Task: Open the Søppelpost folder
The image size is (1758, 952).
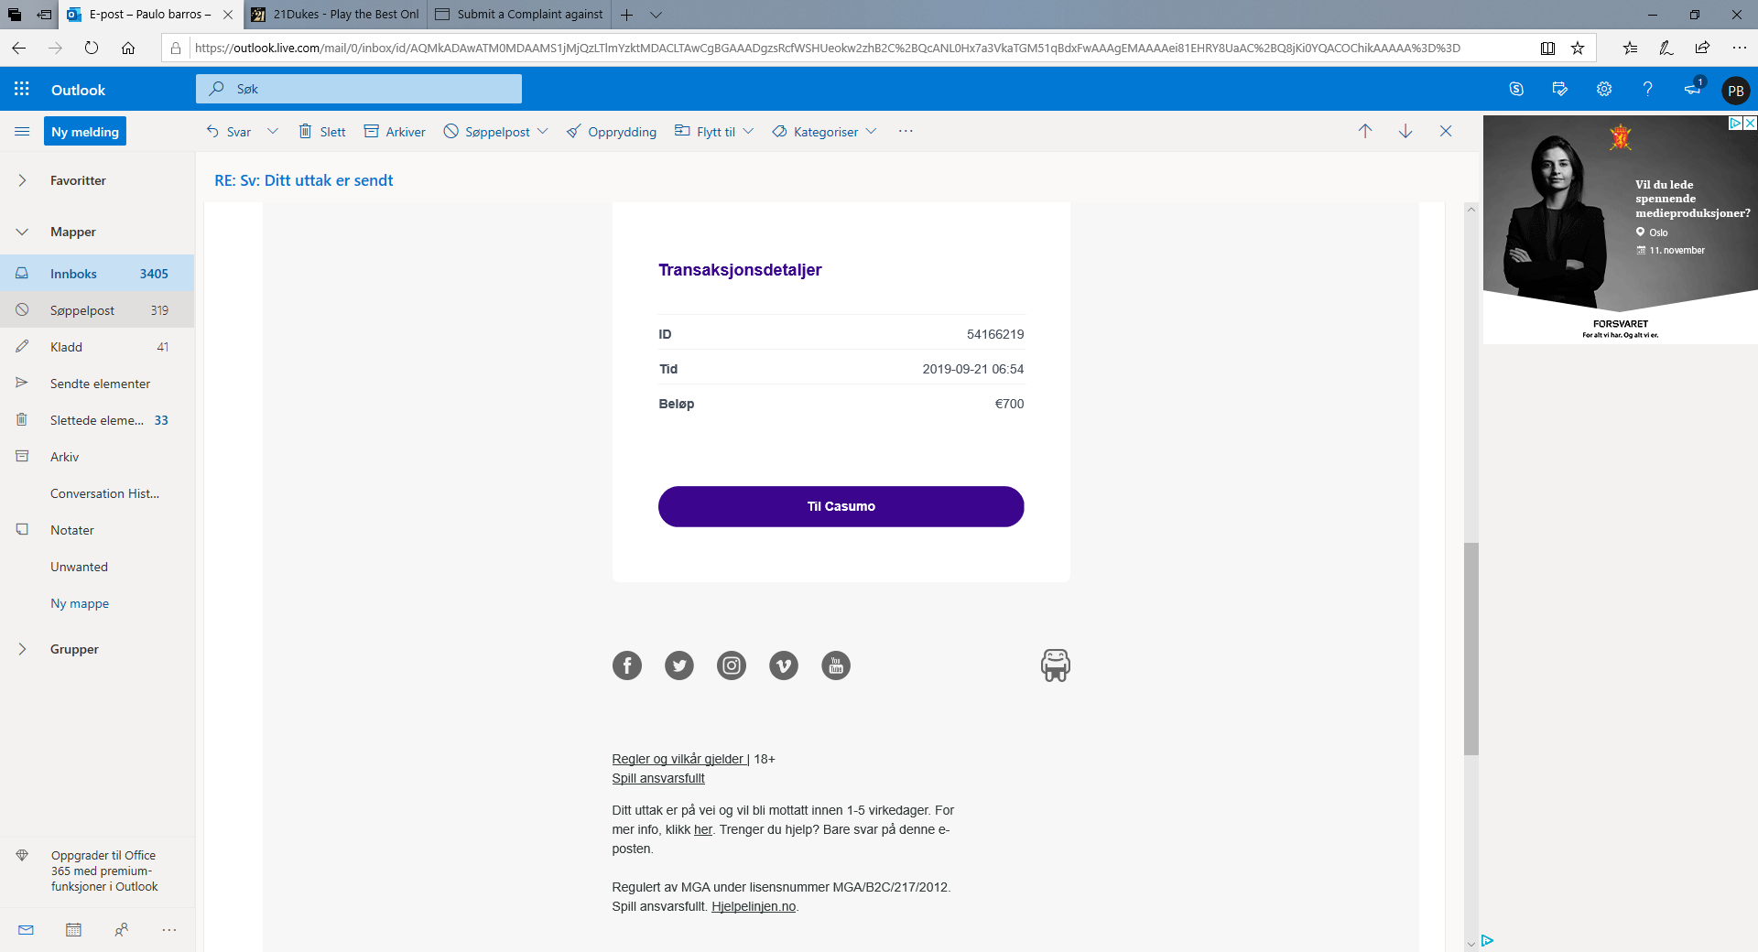Action: tap(97, 310)
